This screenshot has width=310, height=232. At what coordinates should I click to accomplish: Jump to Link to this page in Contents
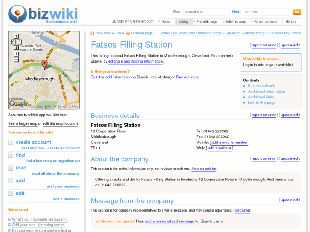coord(261,103)
